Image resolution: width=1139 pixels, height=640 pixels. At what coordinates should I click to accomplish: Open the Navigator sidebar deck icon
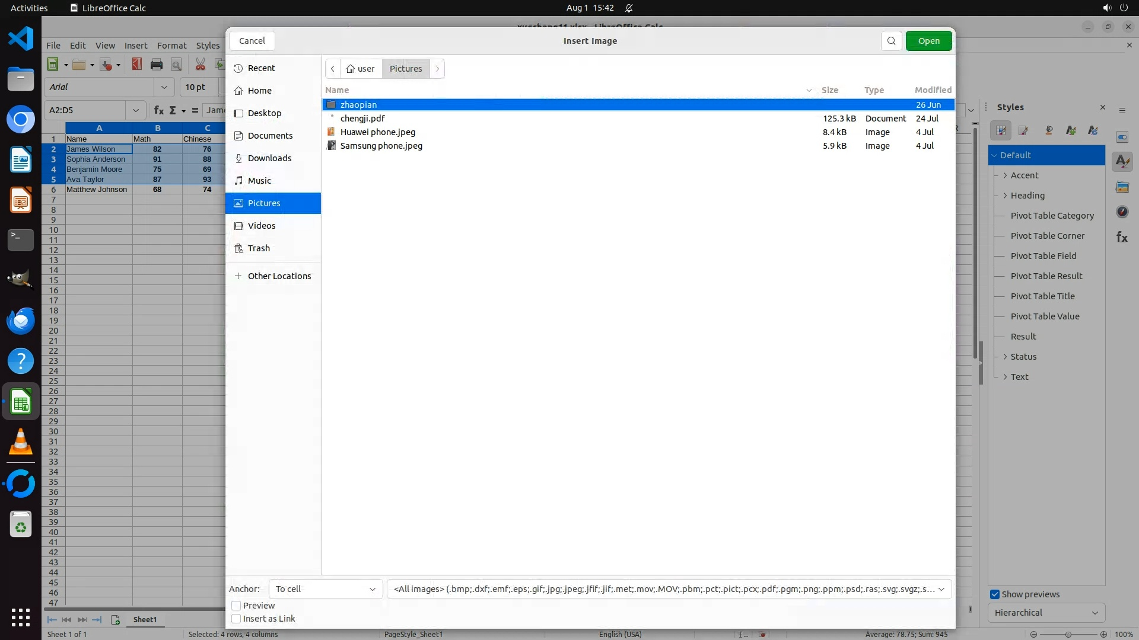pyautogui.click(x=1122, y=212)
